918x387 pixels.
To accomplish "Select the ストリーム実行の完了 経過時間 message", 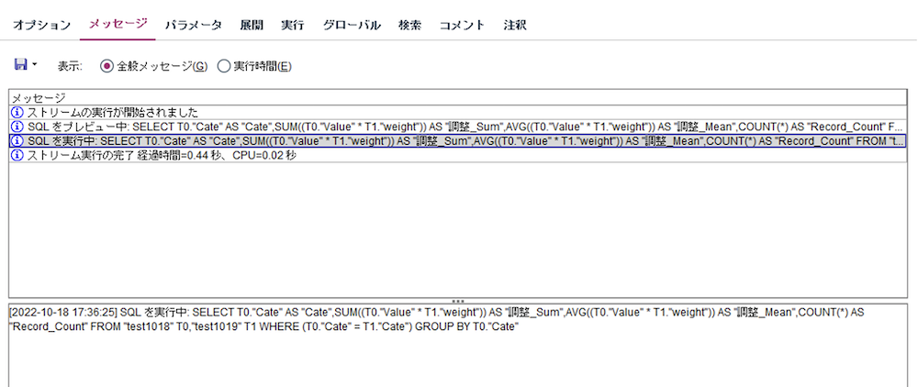I will [458, 156].
